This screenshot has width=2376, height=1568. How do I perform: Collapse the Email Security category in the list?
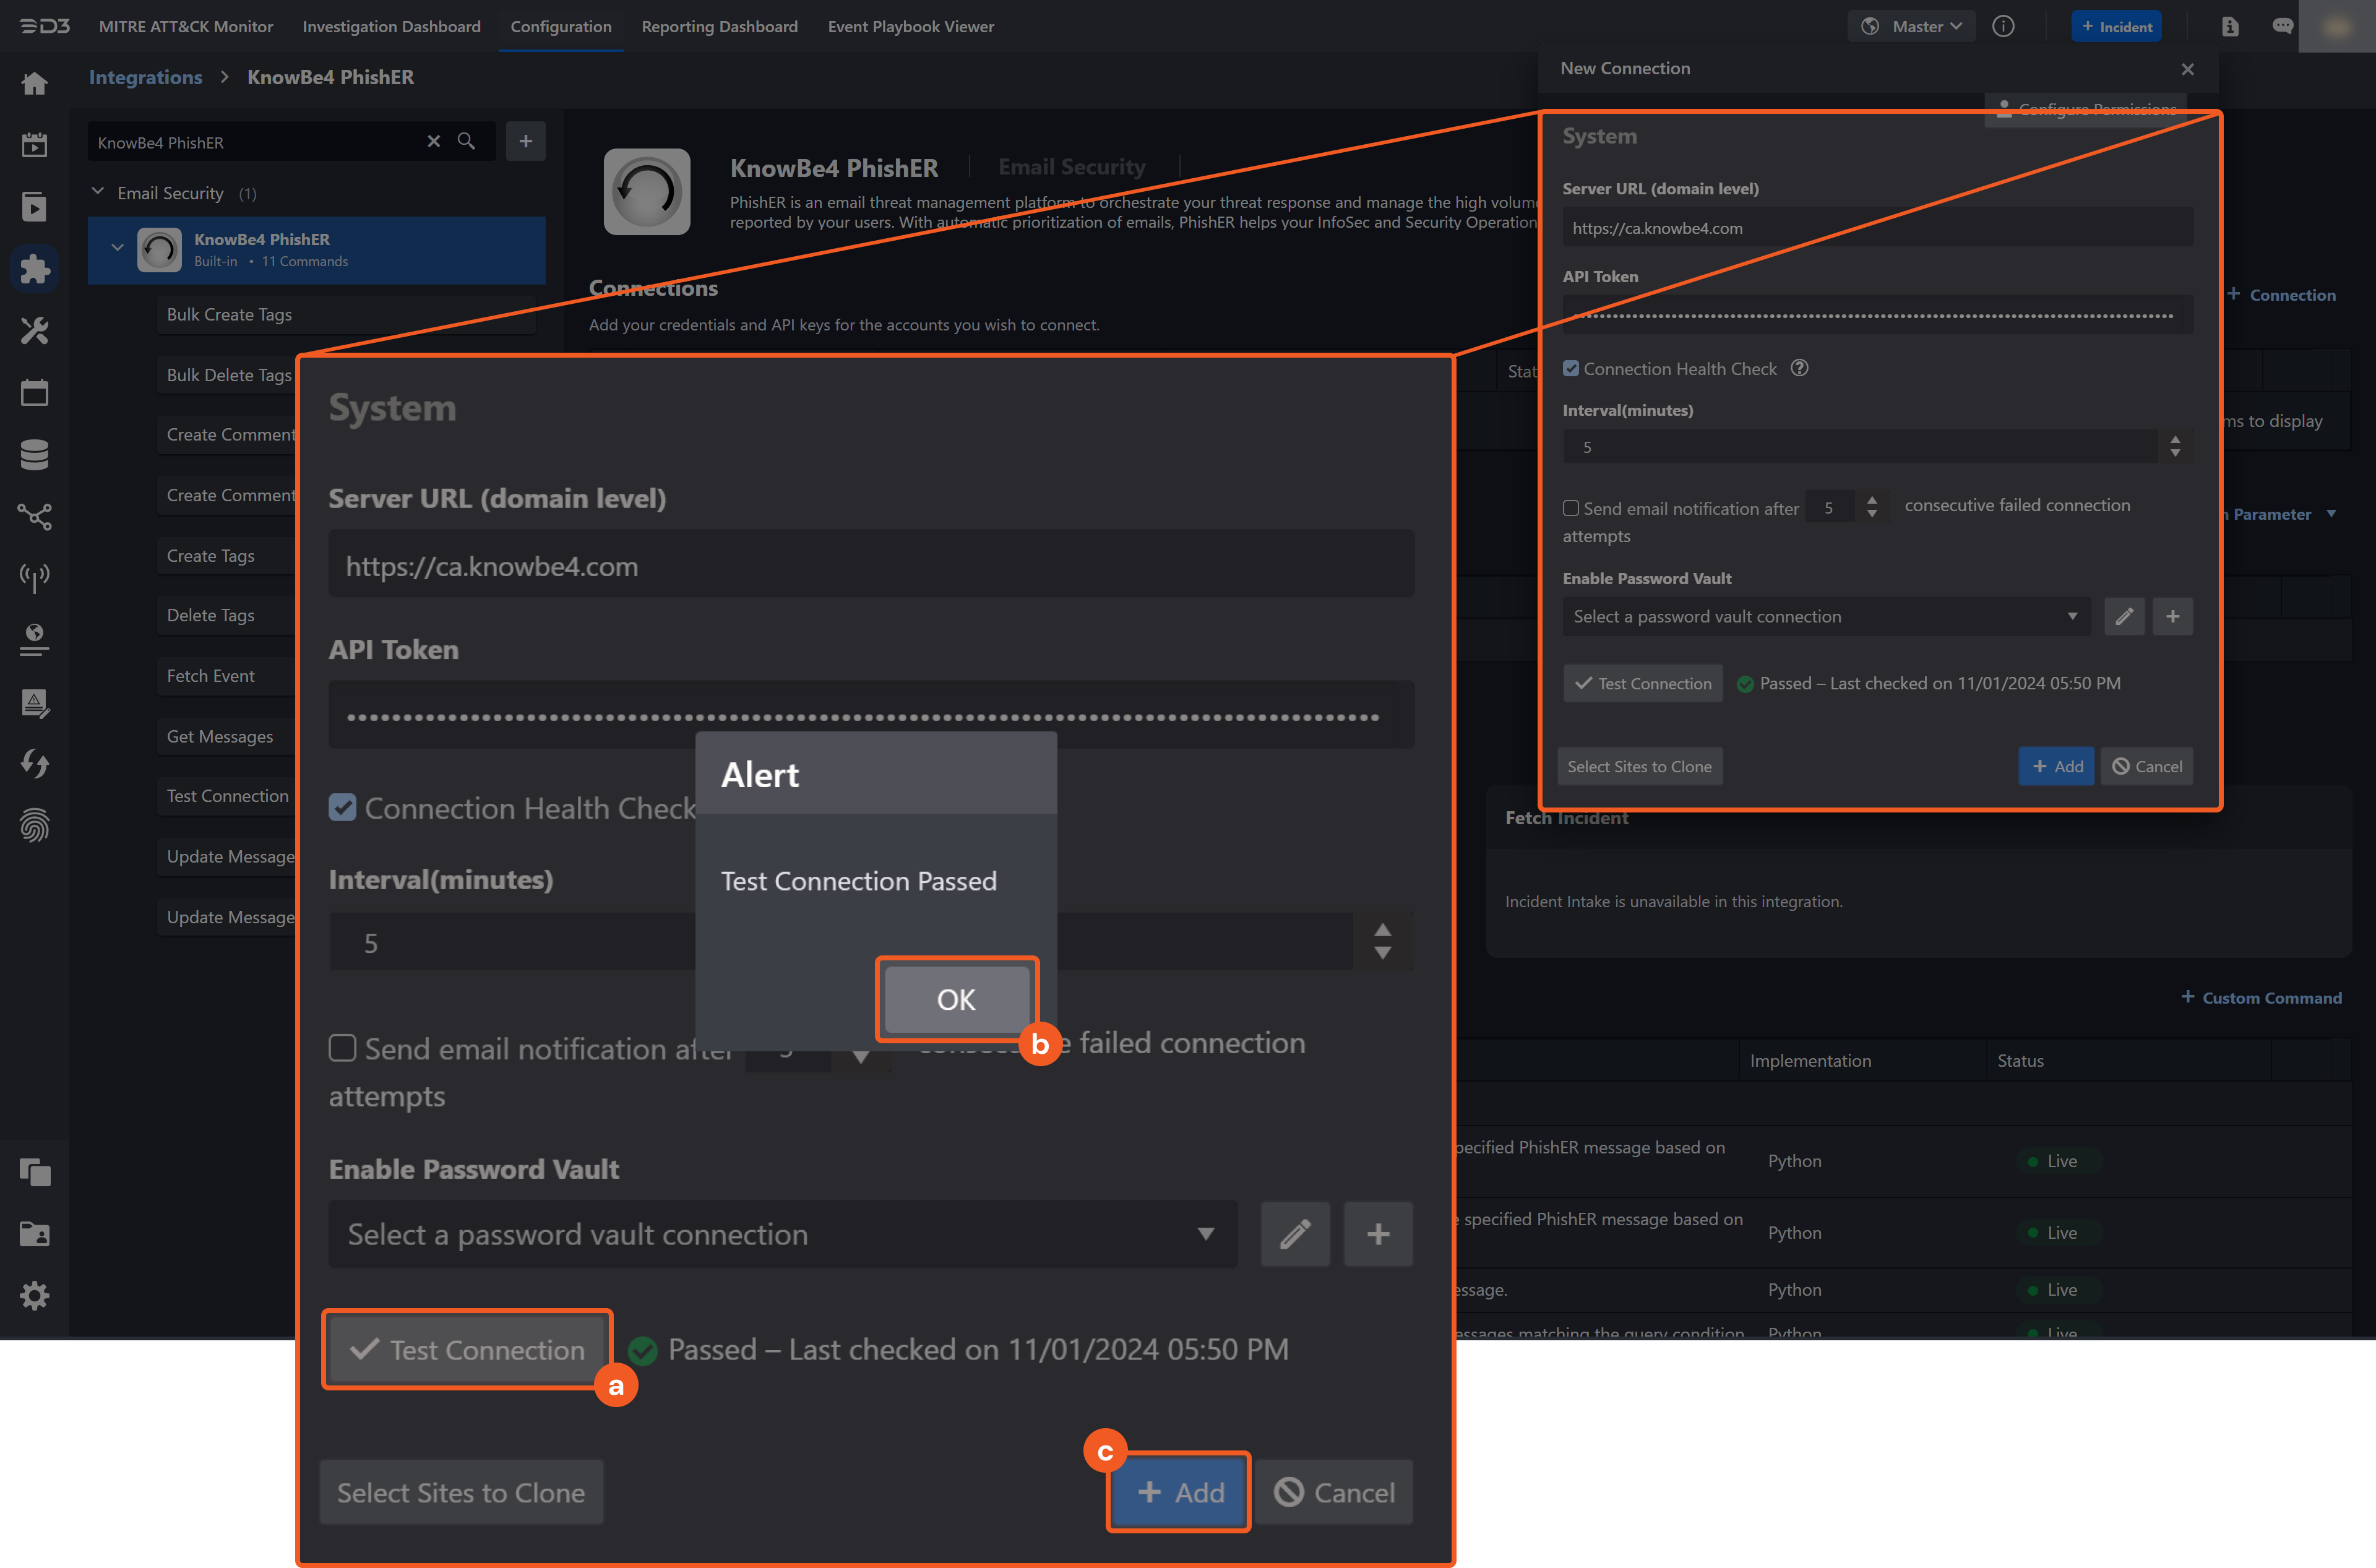[x=98, y=192]
